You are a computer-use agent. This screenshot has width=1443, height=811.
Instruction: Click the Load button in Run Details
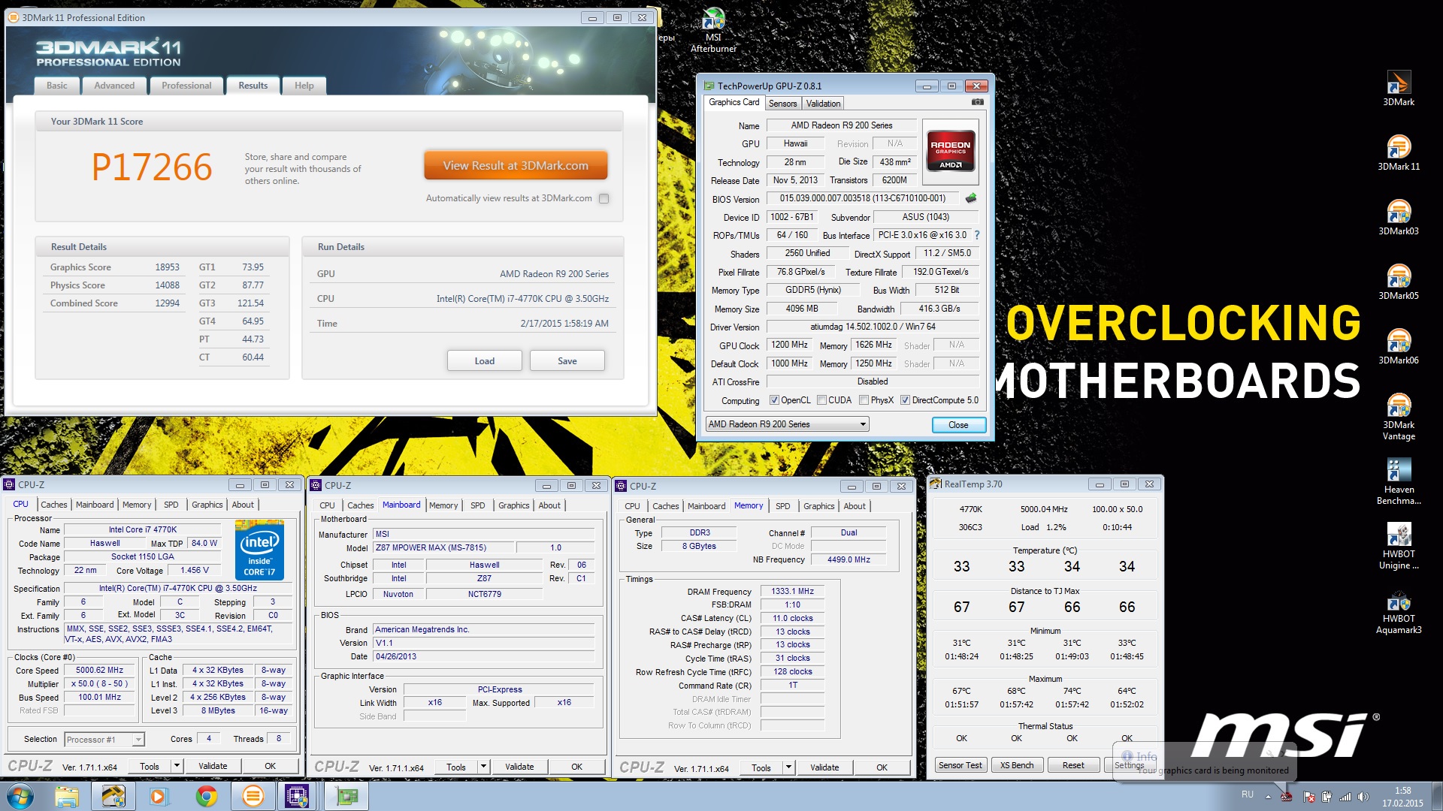point(484,361)
